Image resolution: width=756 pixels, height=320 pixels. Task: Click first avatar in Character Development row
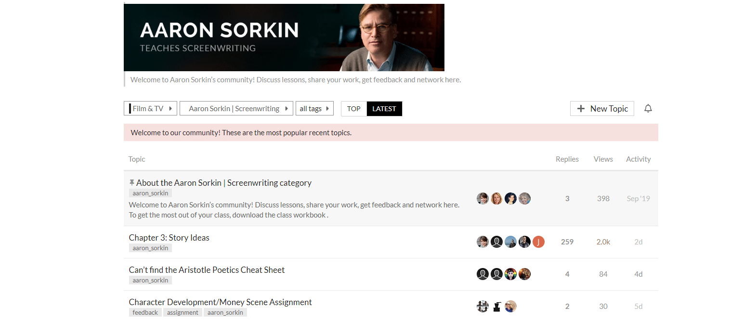point(482,307)
